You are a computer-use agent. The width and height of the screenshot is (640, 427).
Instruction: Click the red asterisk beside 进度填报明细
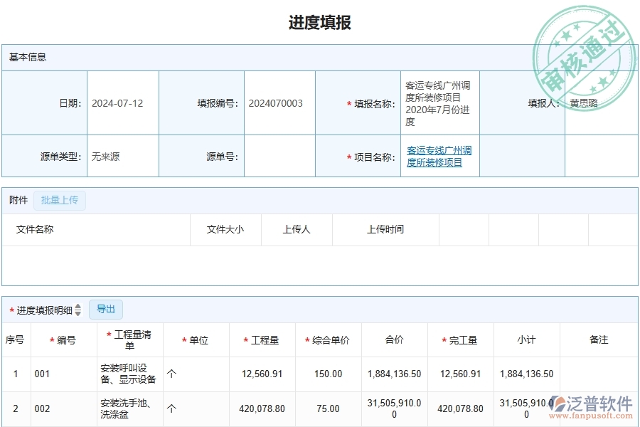pyautogui.click(x=11, y=309)
